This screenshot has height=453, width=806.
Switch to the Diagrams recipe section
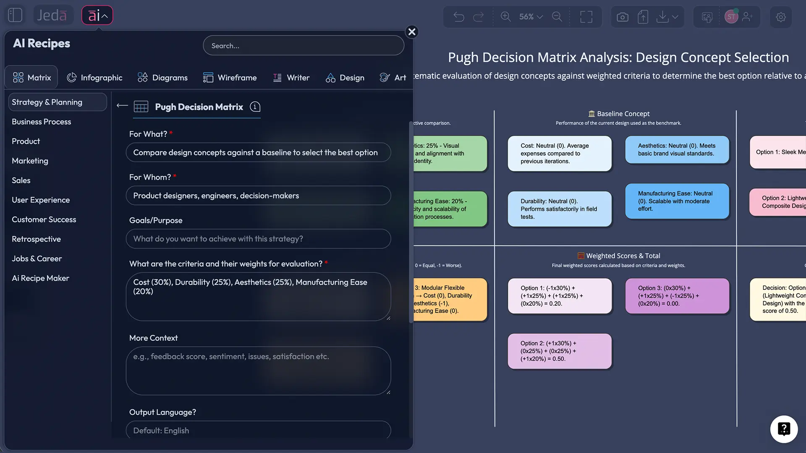point(162,77)
